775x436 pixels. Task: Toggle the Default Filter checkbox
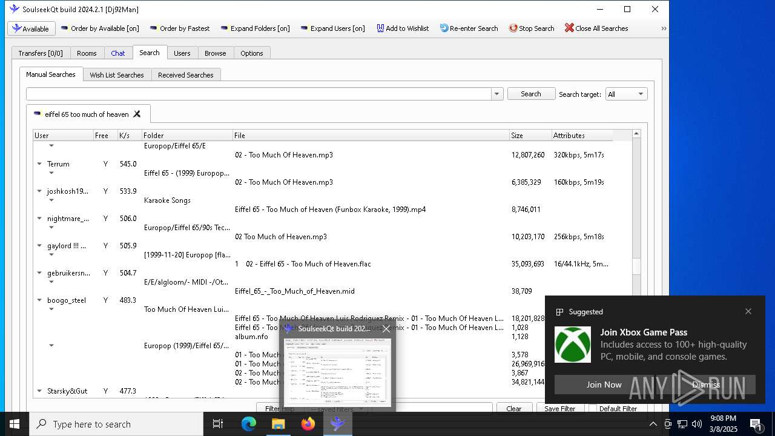click(593, 408)
